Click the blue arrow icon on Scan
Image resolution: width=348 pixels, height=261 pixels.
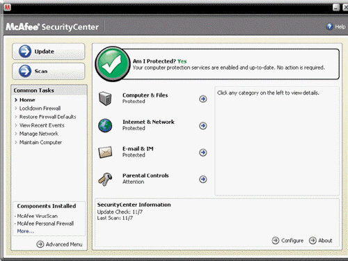tap(25, 71)
